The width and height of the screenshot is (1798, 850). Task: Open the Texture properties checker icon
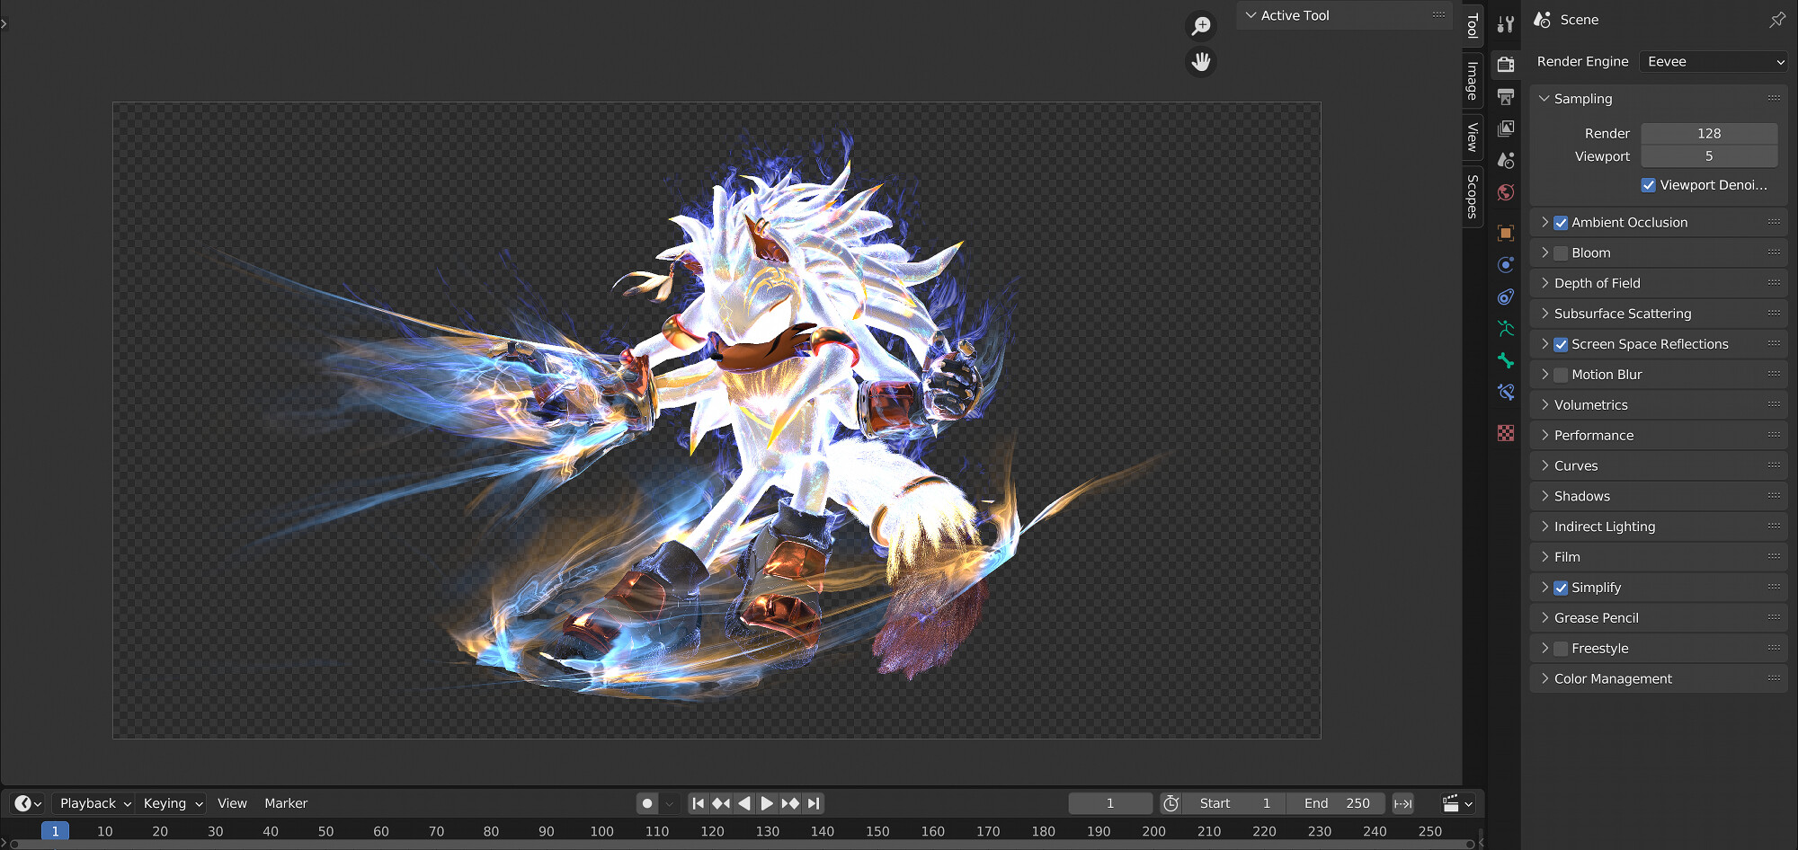(x=1506, y=433)
